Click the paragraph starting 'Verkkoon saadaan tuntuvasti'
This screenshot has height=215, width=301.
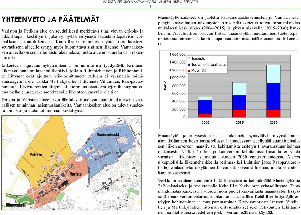point(229,197)
